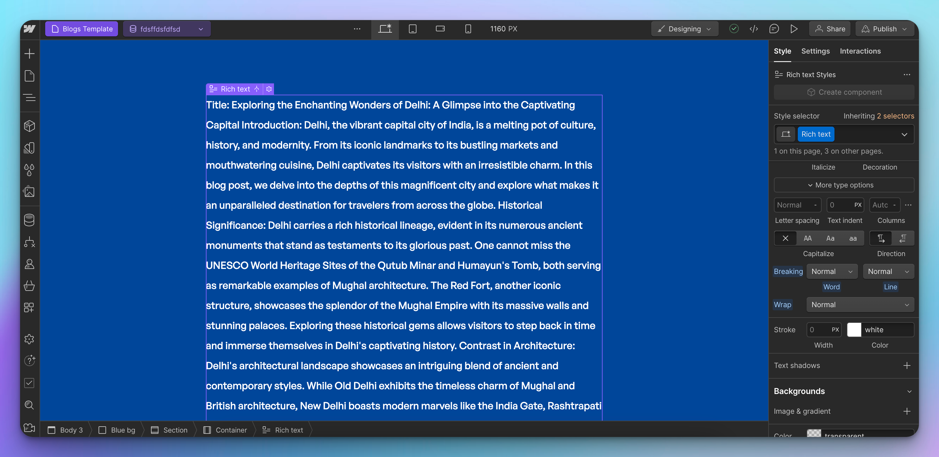Open the CMS collections database panel
939x457 pixels.
pyautogui.click(x=30, y=220)
